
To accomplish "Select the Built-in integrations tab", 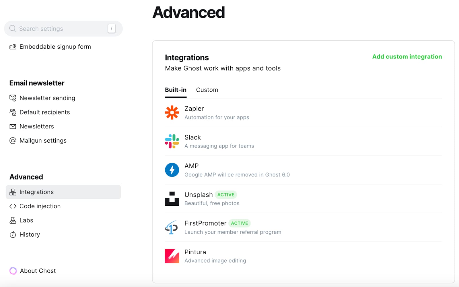I will pyautogui.click(x=176, y=90).
